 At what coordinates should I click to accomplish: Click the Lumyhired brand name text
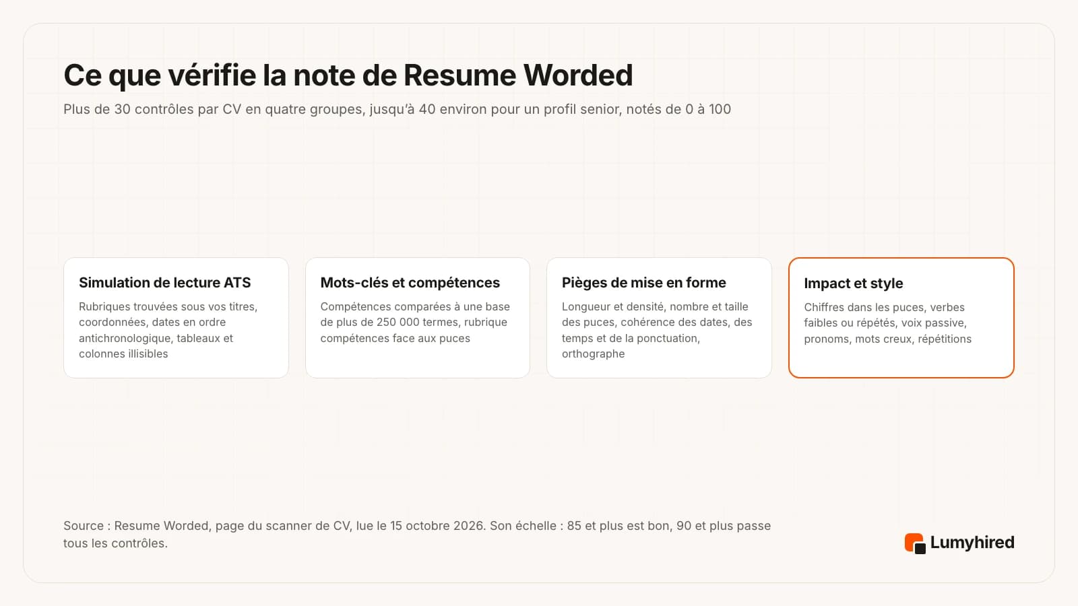(x=972, y=543)
